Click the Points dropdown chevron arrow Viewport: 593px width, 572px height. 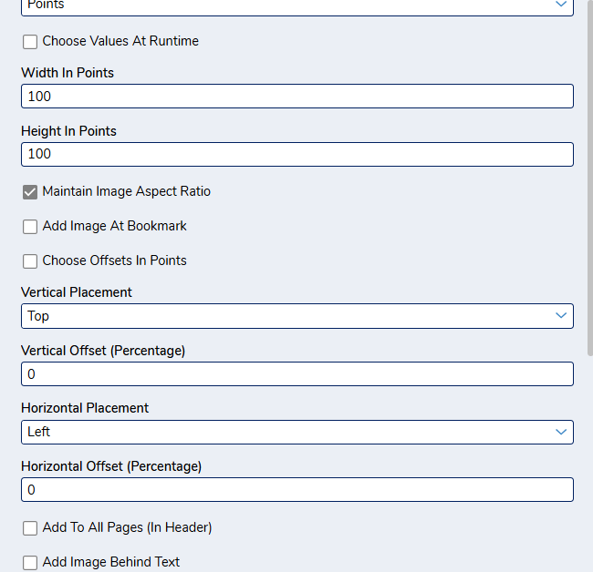pyautogui.click(x=561, y=5)
